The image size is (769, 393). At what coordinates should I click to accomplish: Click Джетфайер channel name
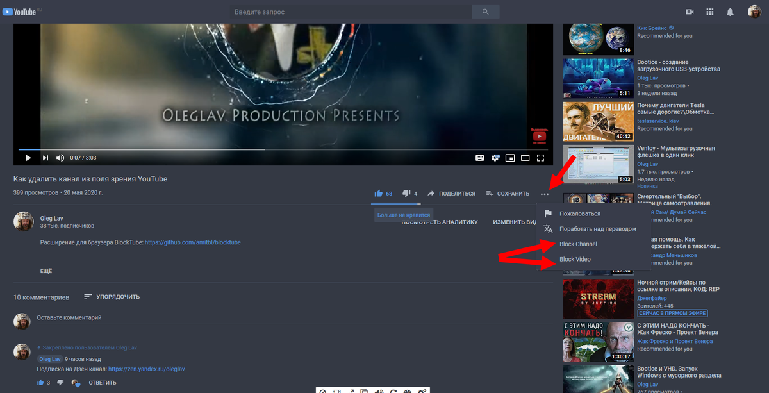pyautogui.click(x=651, y=297)
